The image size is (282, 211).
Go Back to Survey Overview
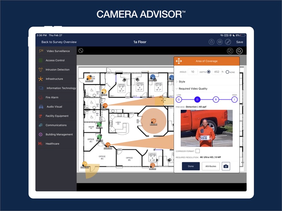click(59, 42)
